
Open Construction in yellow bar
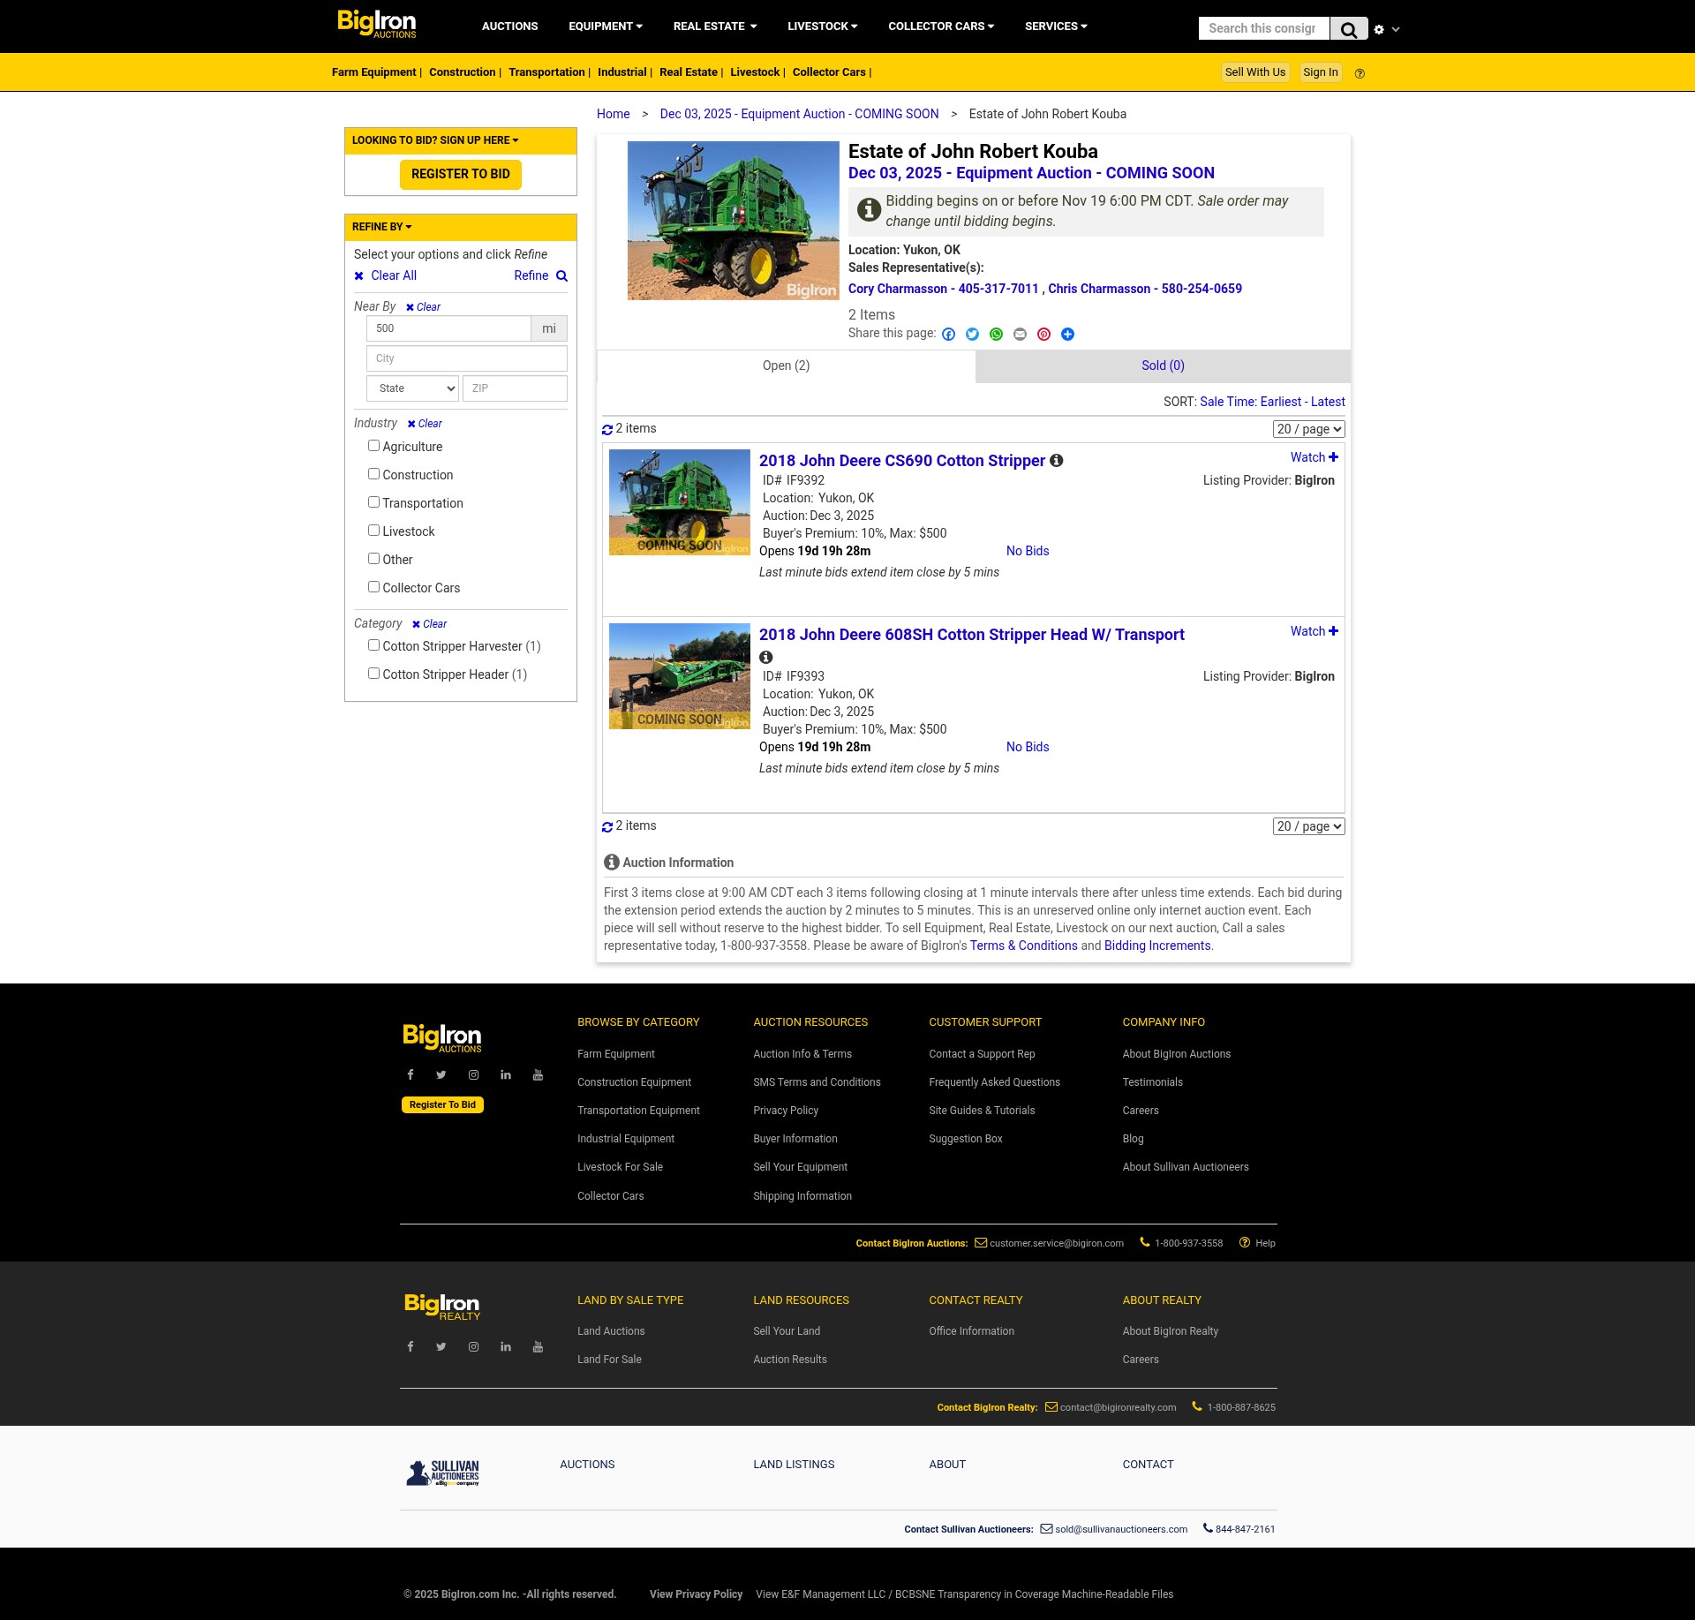point(462,72)
